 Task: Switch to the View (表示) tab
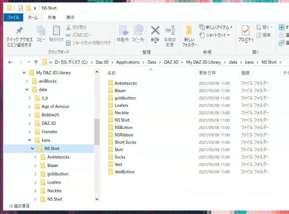tap(70, 18)
